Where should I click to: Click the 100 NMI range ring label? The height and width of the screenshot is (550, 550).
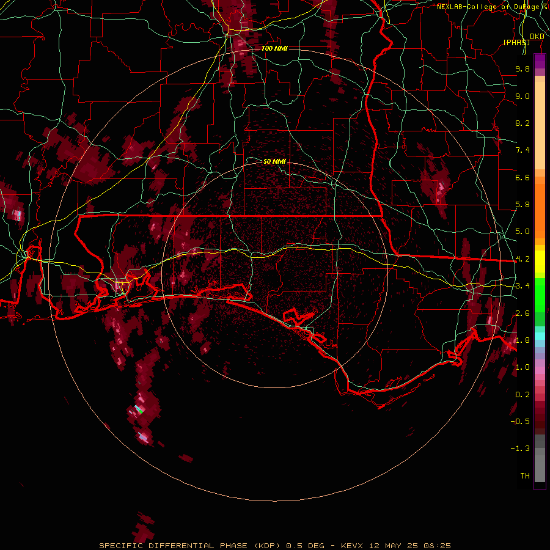274,48
